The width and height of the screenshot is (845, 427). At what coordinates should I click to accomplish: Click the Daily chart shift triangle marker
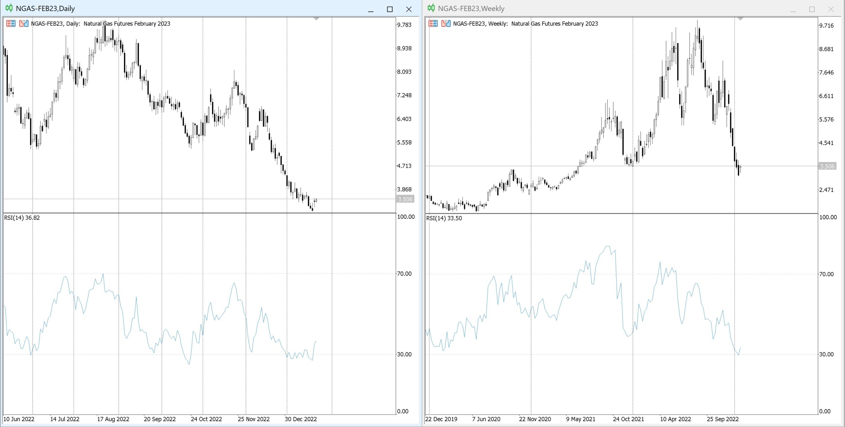(x=316, y=19)
